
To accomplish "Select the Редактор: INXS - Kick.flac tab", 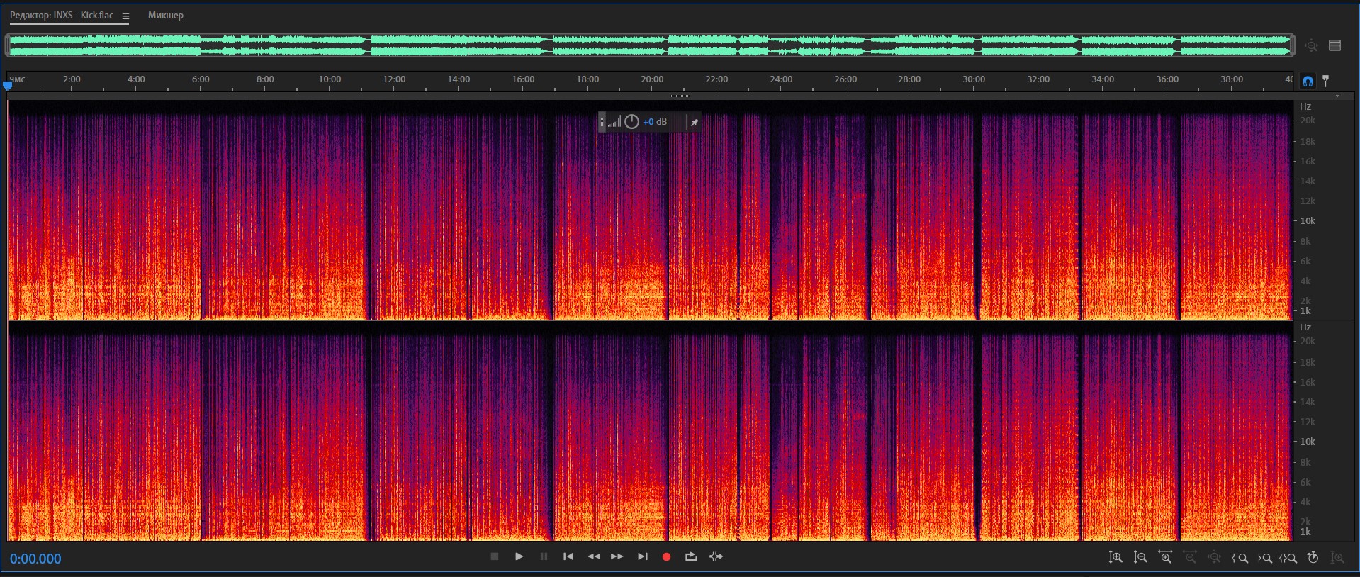I will (x=62, y=16).
